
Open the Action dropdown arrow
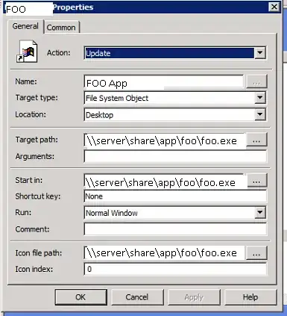[260, 53]
